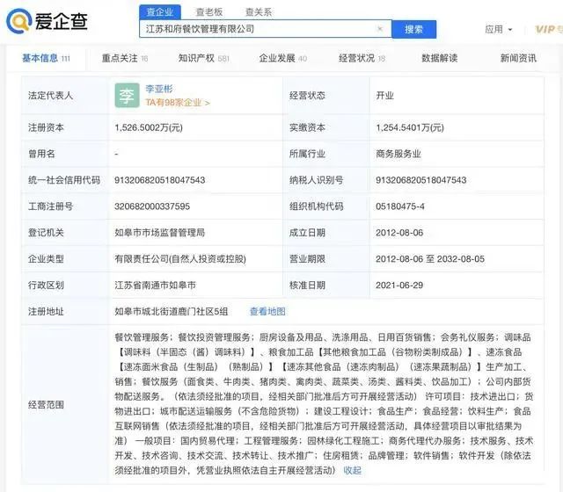The width and height of the screenshot is (563, 492).
Task: Open the 应用 dropdown menu
Action: [499, 29]
